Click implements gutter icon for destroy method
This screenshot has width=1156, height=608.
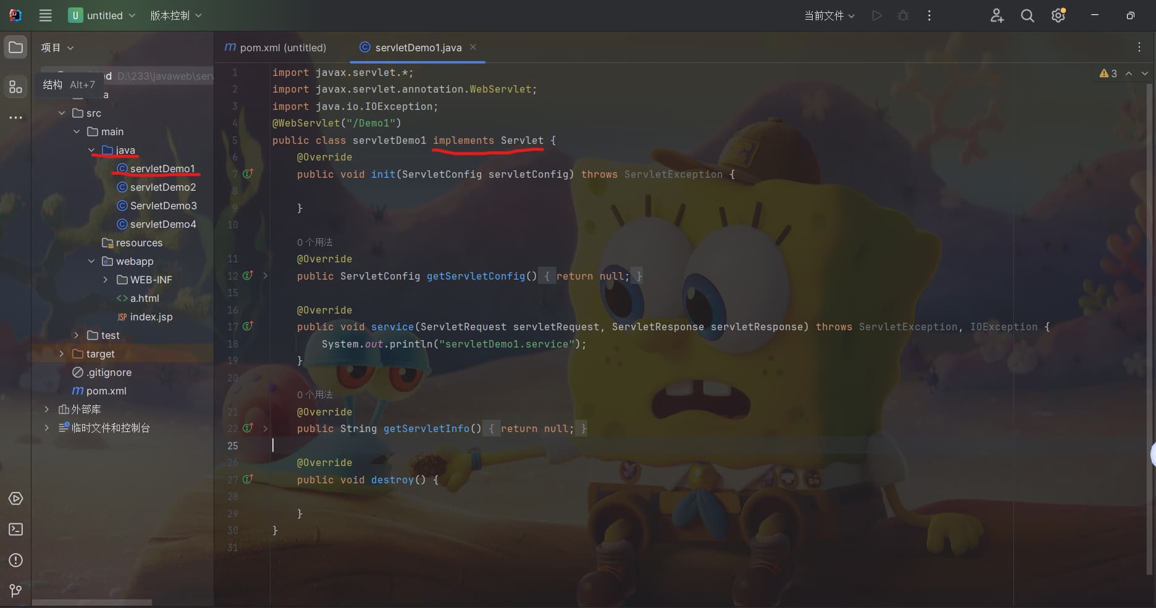tap(248, 480)
